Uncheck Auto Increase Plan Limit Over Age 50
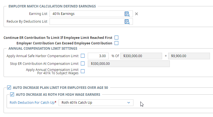This screenshot has width=213, height=117. coord(9,88)
